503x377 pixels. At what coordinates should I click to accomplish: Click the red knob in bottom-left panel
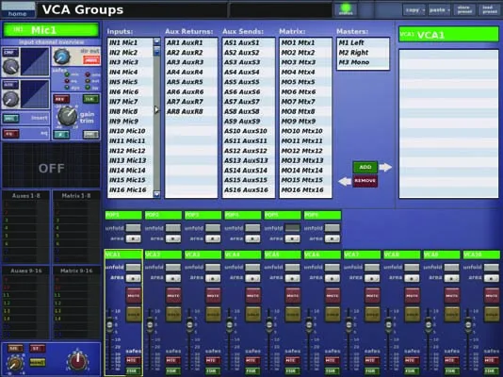(76, 361)
